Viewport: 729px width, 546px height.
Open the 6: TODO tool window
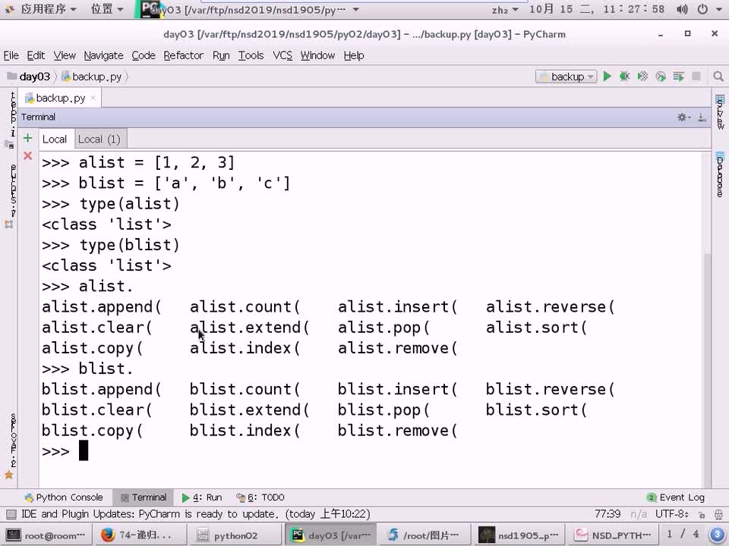(260, 497)
